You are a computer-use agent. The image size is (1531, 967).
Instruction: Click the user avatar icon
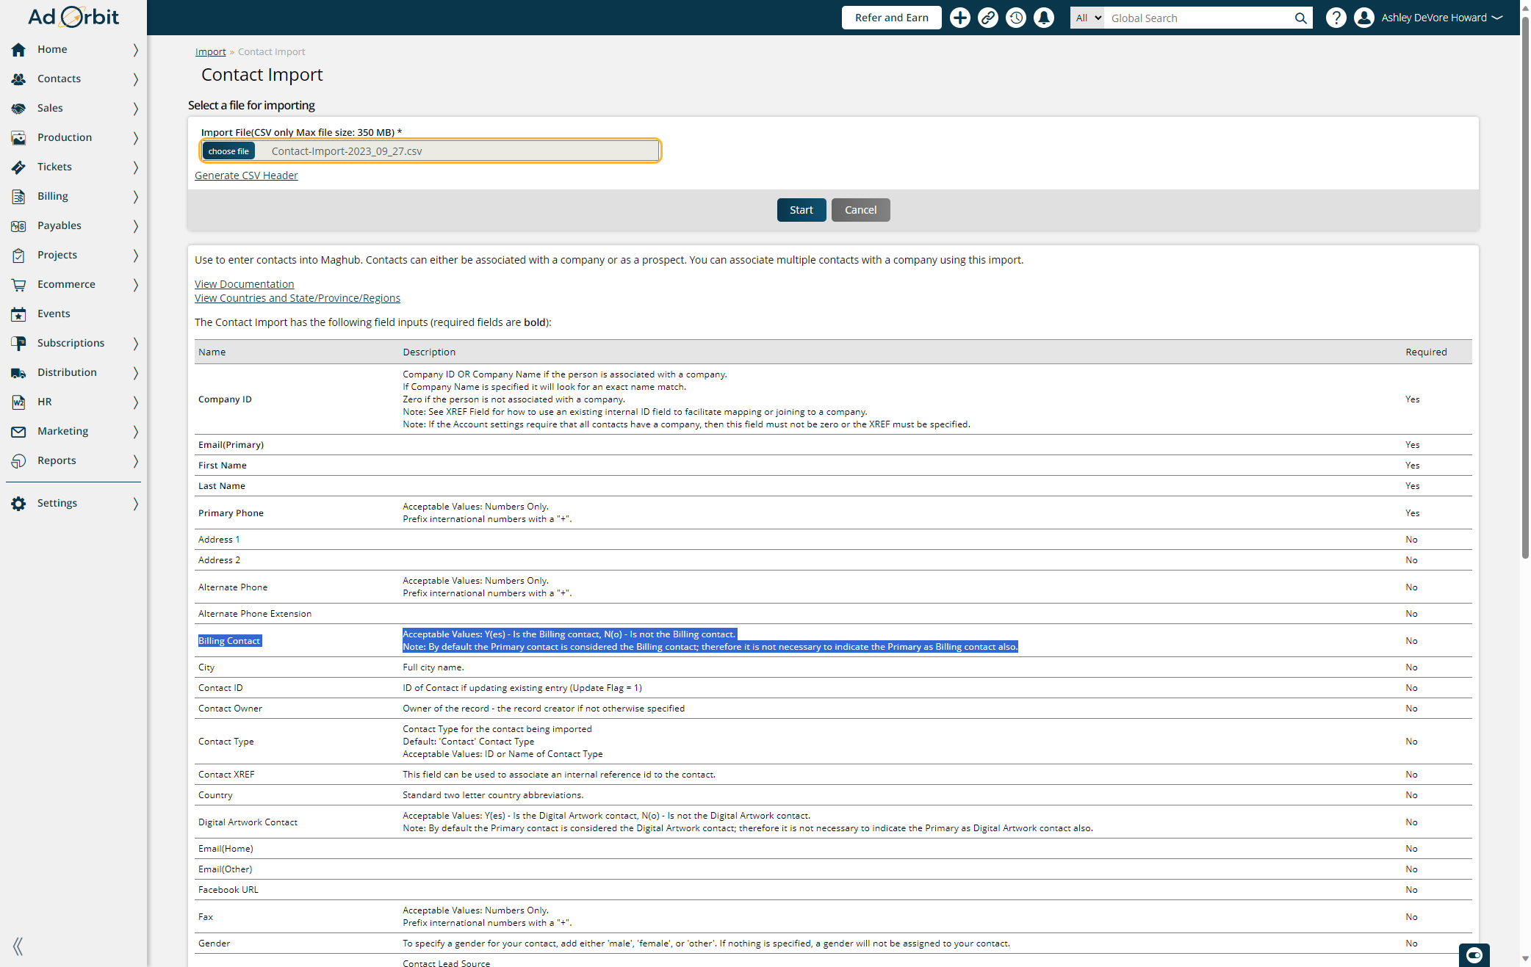pyautogui.click(x=1364, y=18)
